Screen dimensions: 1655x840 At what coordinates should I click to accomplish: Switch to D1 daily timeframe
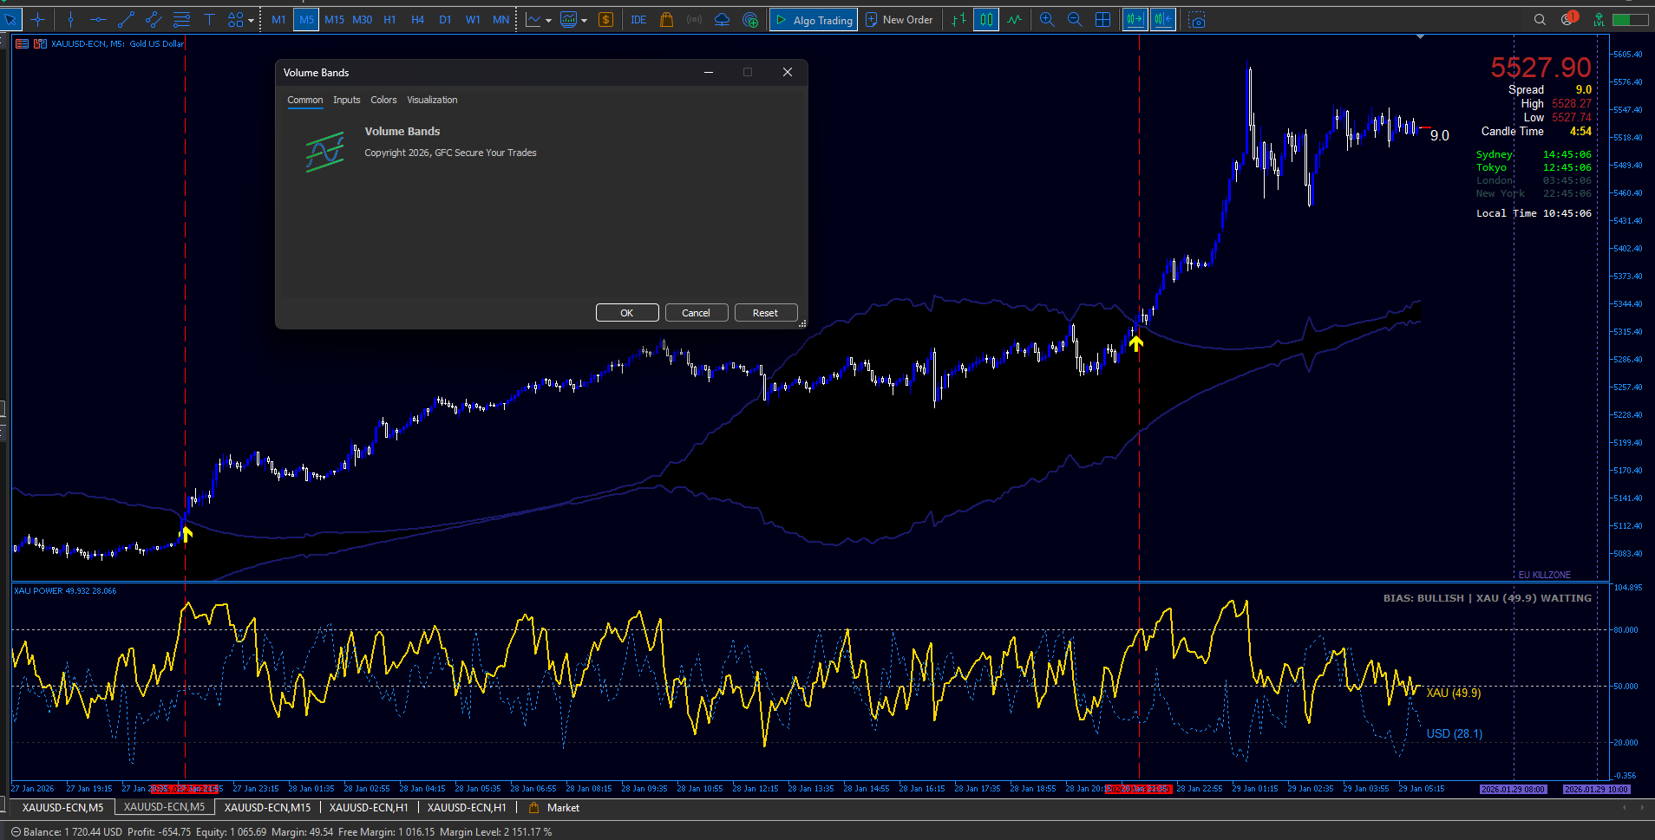445,19
